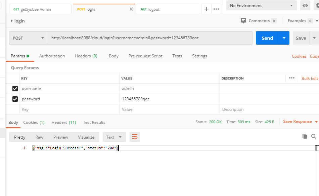Click the empty Key input field
The image size is (319, 196).
pos(70,109)
